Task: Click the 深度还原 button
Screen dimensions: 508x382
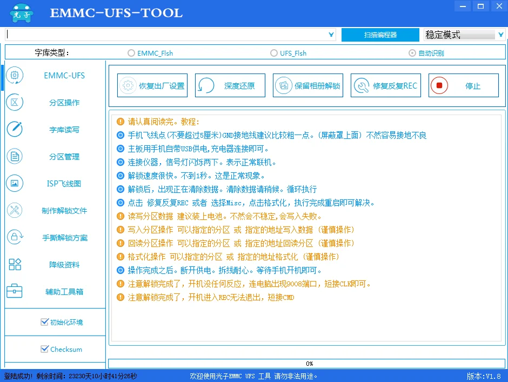Action: tap(230, 85)
